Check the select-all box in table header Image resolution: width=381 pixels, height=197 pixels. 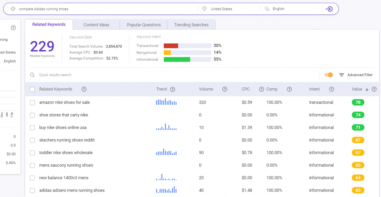[x=32, y=89]
